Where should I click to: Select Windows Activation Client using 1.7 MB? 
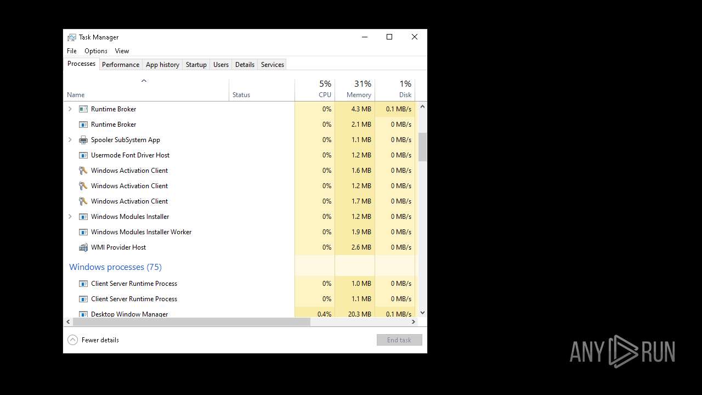240,201
